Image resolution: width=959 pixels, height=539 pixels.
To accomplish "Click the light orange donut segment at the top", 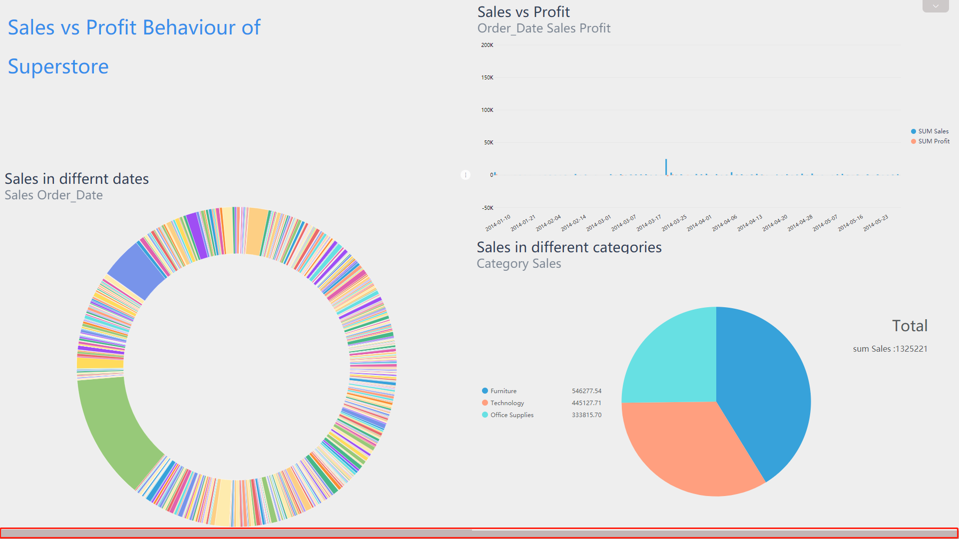I will point(257,232).
